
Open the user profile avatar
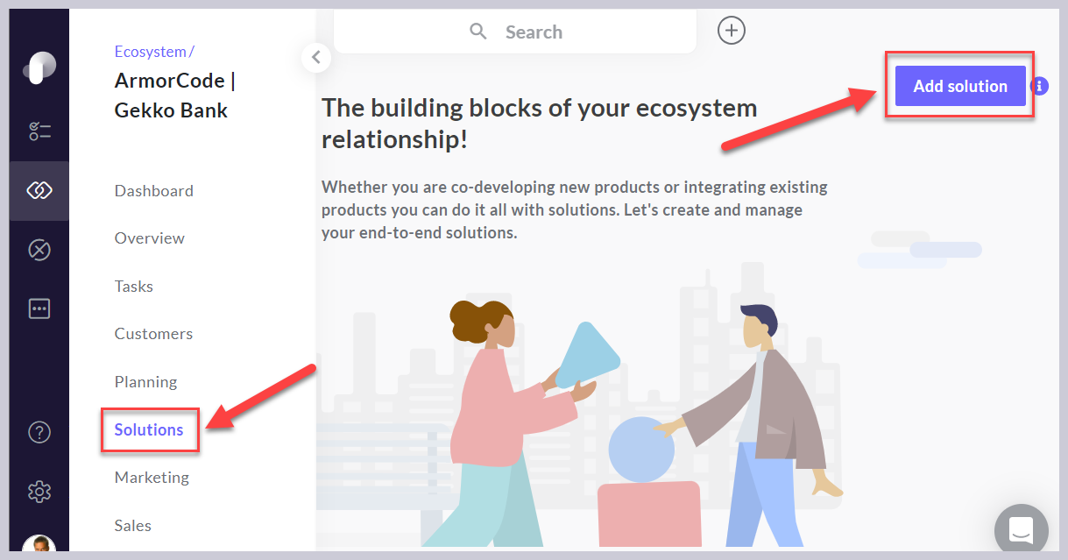click(39, 543)
